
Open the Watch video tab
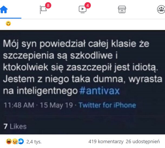pos(82,9)
